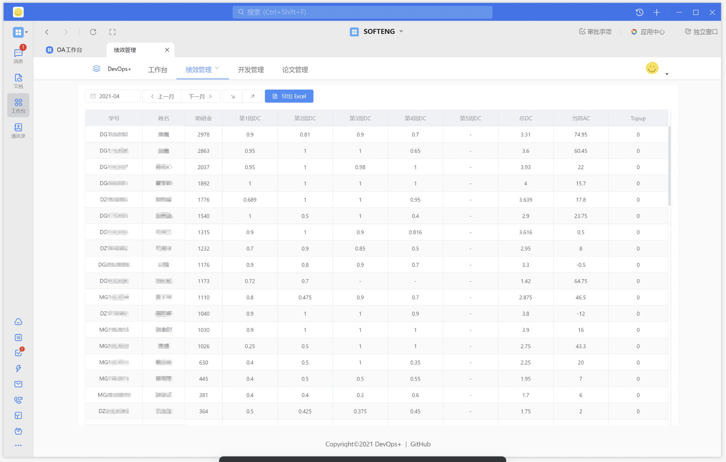The image size is (726, 462).
Task: Open the GitHub footer link
Action: pos(420,444)
